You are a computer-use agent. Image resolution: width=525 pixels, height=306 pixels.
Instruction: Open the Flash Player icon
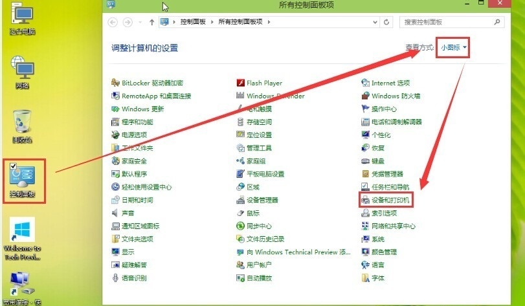tap(240, 83)
